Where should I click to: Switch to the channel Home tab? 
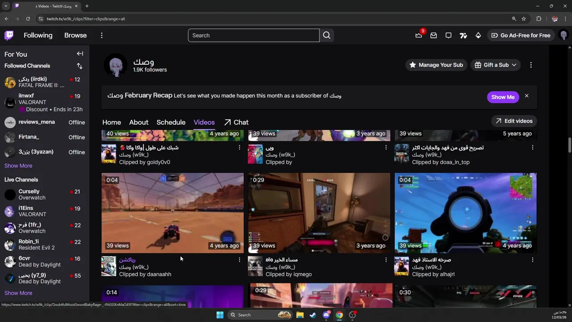tap(112, 122)
